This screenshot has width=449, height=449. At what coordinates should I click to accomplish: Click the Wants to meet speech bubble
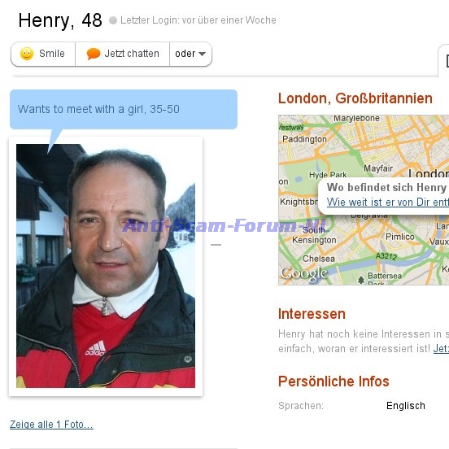pos(124,109)
